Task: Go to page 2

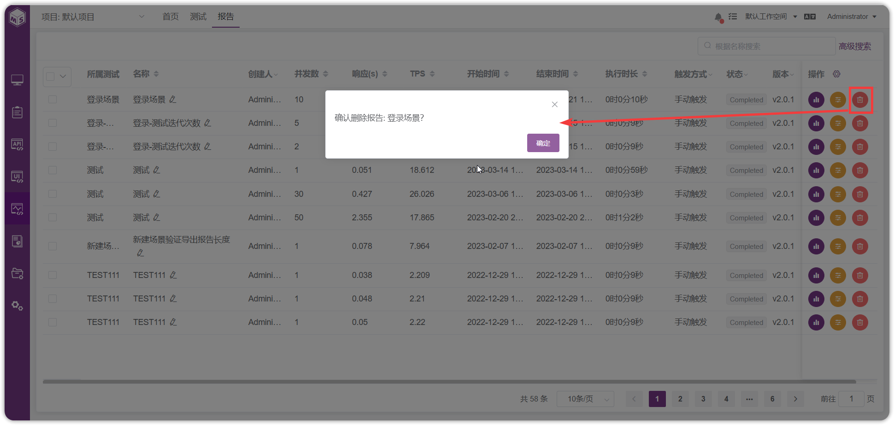Action: [x=680, y=399]
